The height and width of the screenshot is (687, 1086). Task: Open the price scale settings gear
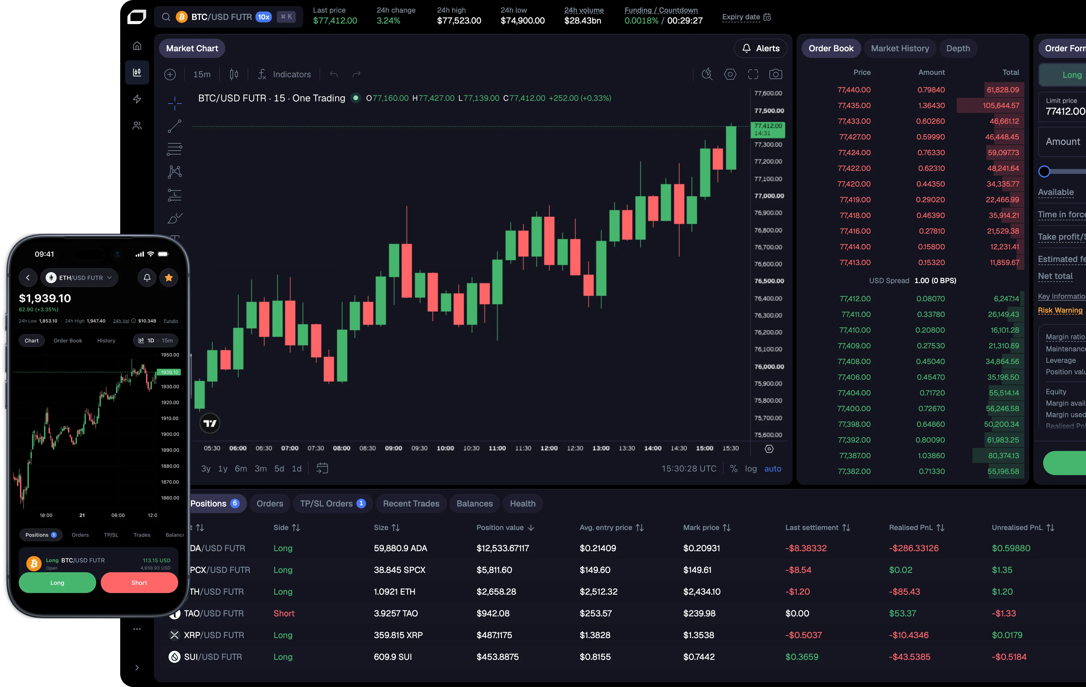tap(770, 449)
